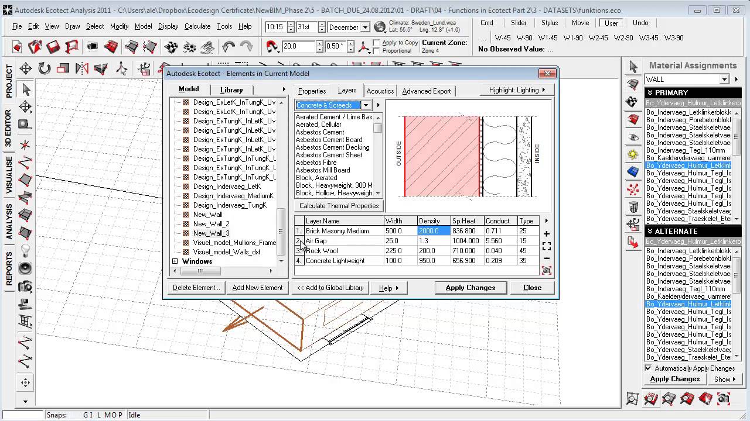Image resolution: width=750 pixels, height=421 pixels.
Task: Click the Delete Element button
Action: click(x=196, y=288)
